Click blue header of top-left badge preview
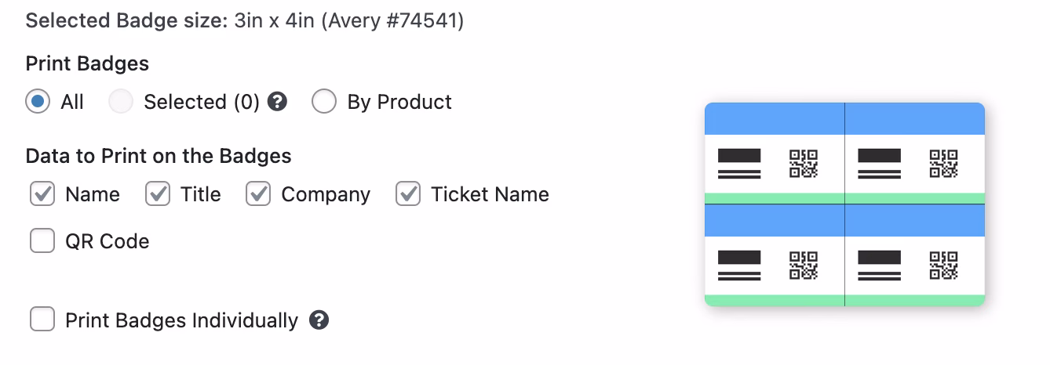Screen dimensions: 1050x365 pos(775,119)
